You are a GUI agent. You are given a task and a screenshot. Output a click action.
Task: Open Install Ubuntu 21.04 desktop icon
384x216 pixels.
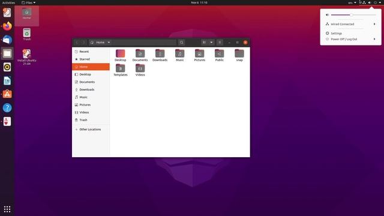[x=26, y=57]
